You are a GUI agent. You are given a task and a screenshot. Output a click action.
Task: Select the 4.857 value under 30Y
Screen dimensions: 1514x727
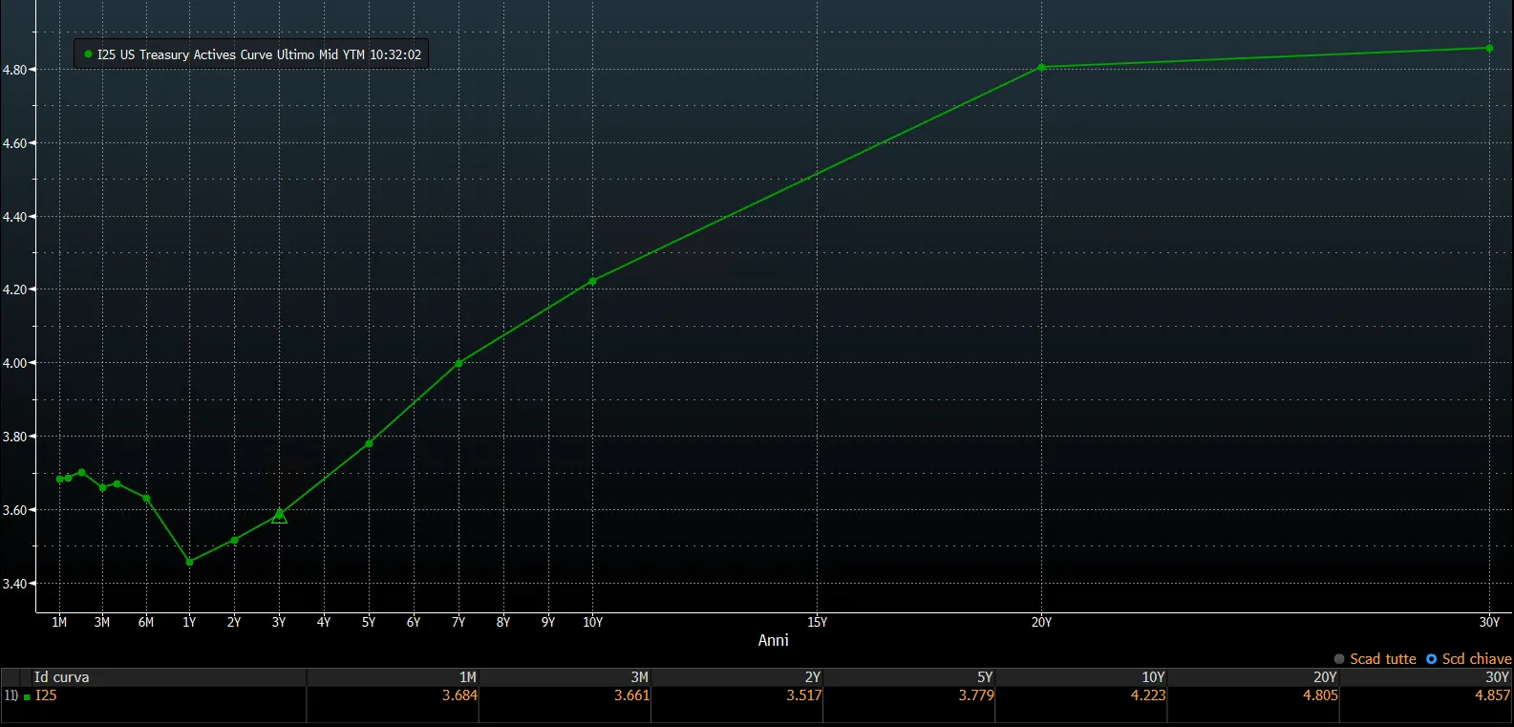pos(1492,695)
